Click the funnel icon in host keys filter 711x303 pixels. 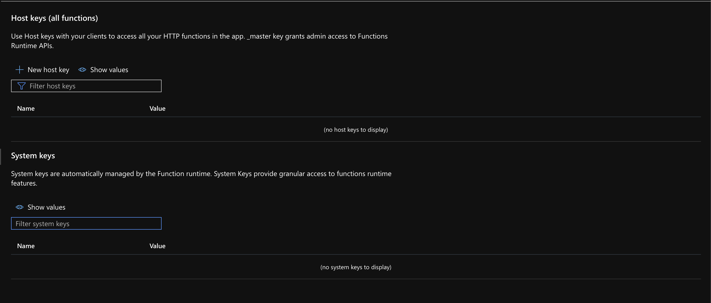click(x=22, y=86)
